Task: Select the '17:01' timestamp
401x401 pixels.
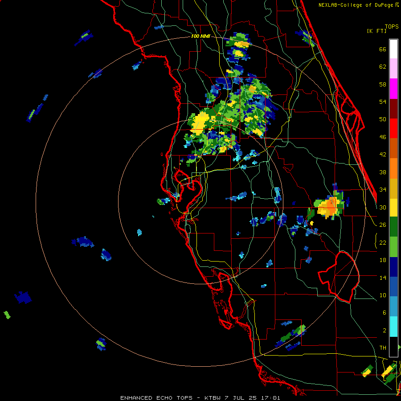Action: 271,398
